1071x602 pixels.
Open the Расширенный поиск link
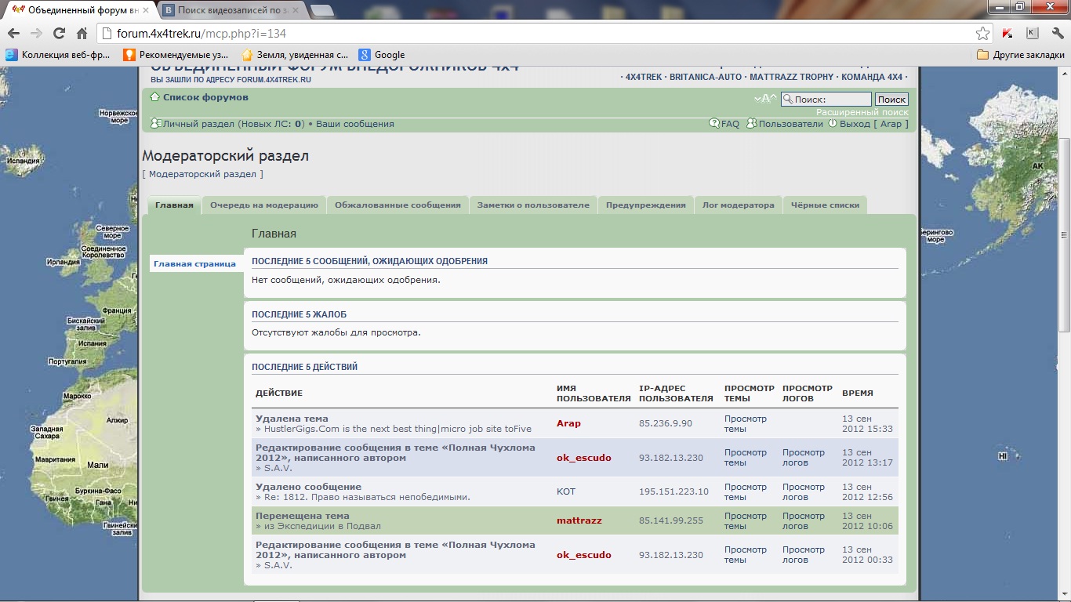click(862, 112)
